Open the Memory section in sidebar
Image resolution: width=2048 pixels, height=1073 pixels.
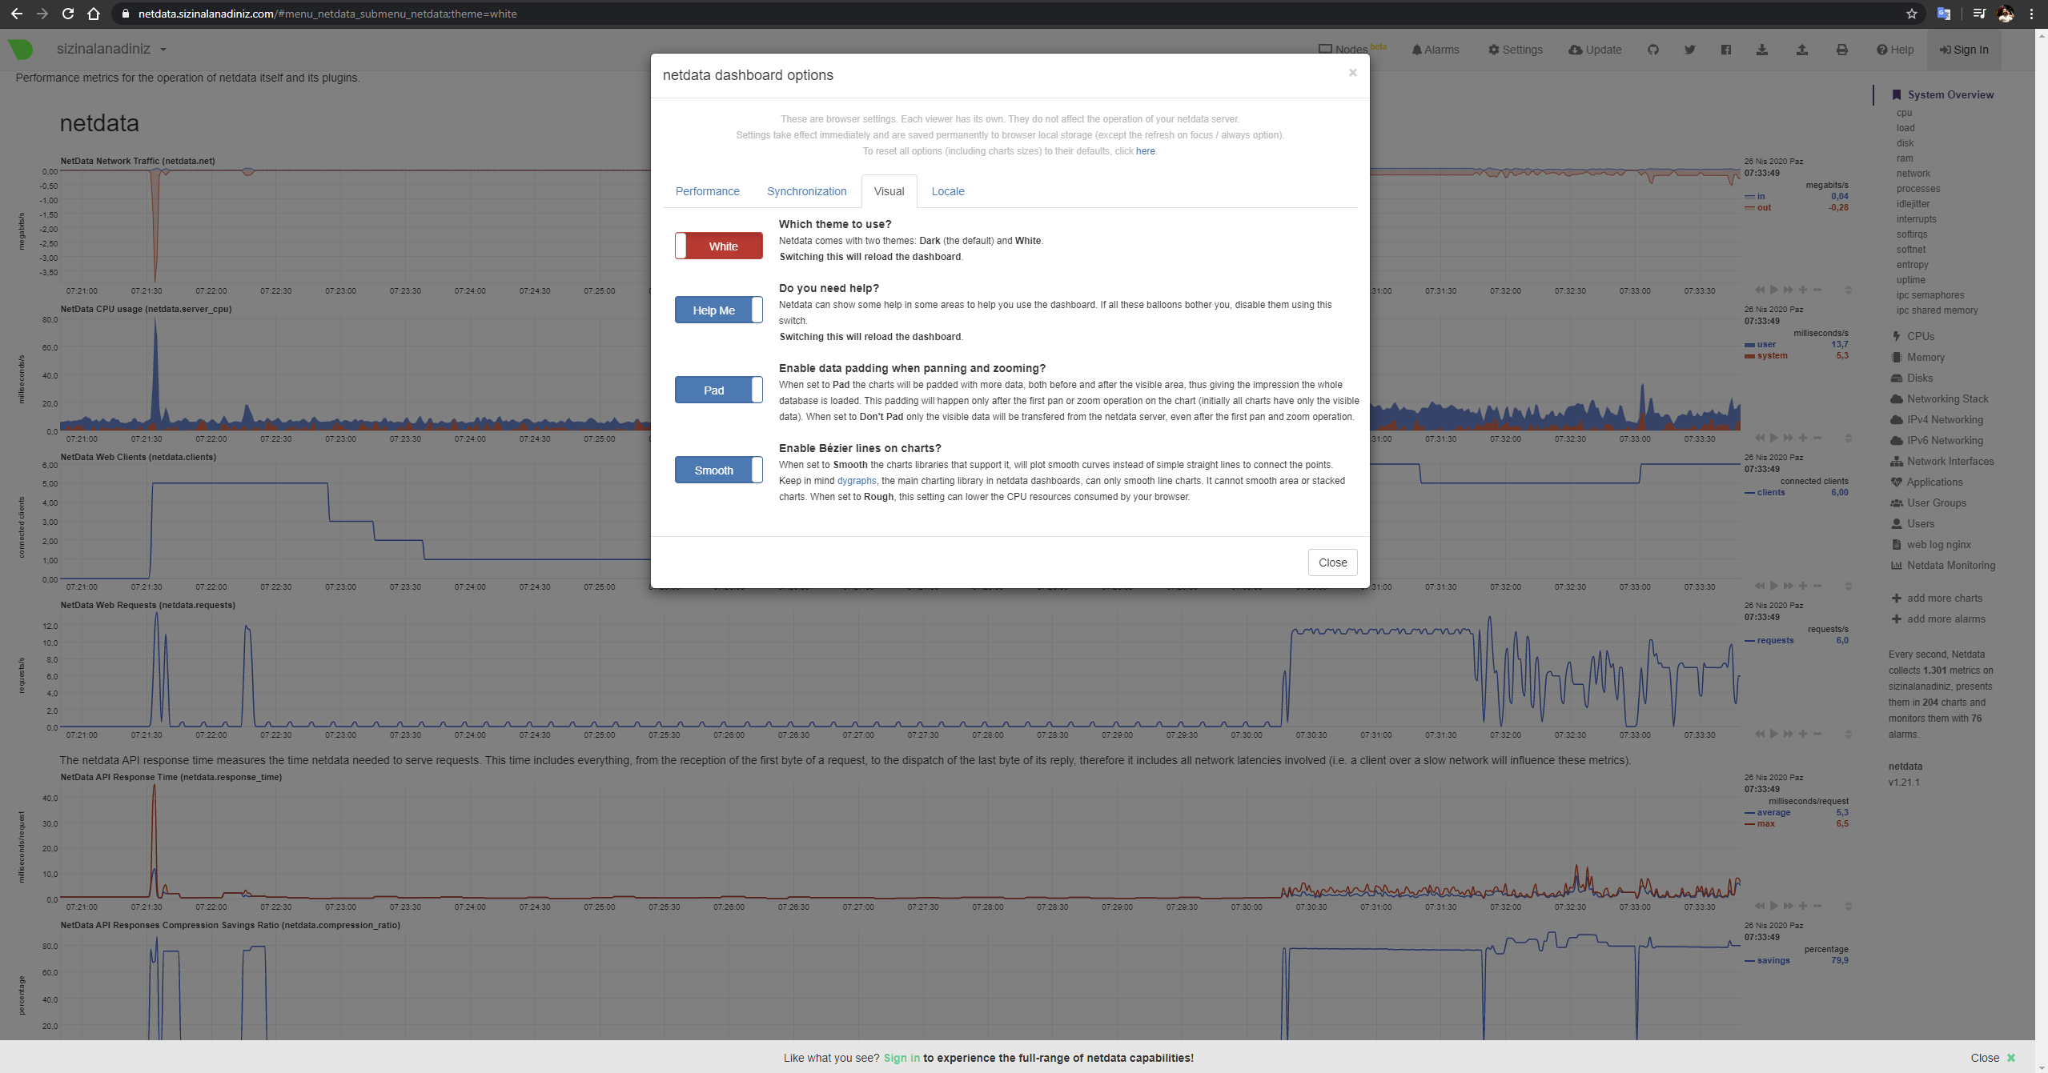click(x=1925, y=358)
